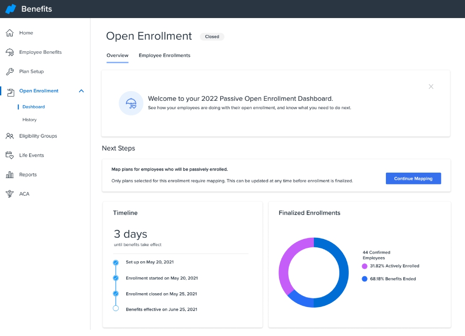Screen dimensions: 465x336
Task: Click the blue Benefits Ended legend dot
Action: pos(364,279)
